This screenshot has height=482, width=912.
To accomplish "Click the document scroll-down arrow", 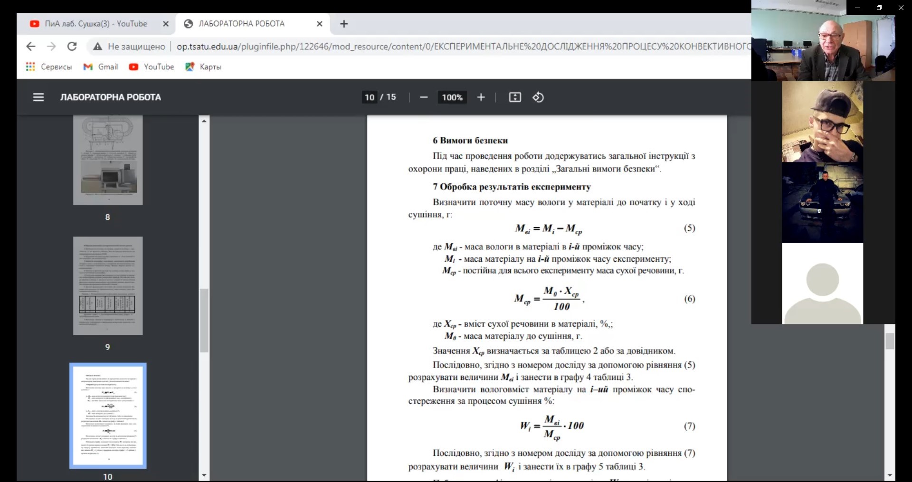I will tap(890, 475).
